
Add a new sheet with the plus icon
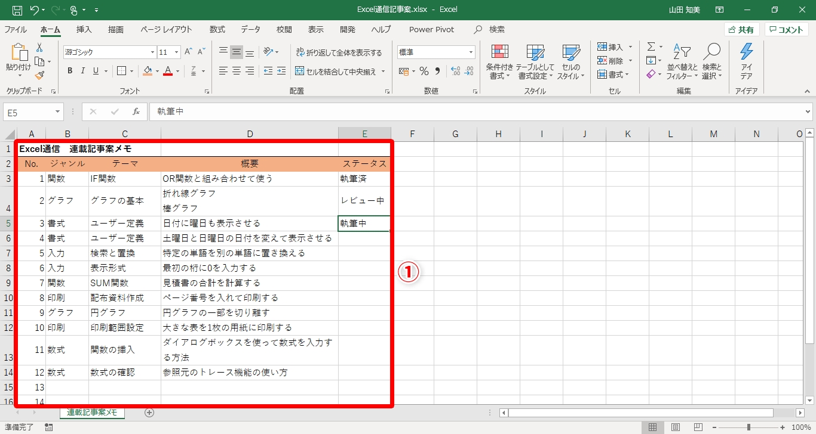tap(149, 412)
